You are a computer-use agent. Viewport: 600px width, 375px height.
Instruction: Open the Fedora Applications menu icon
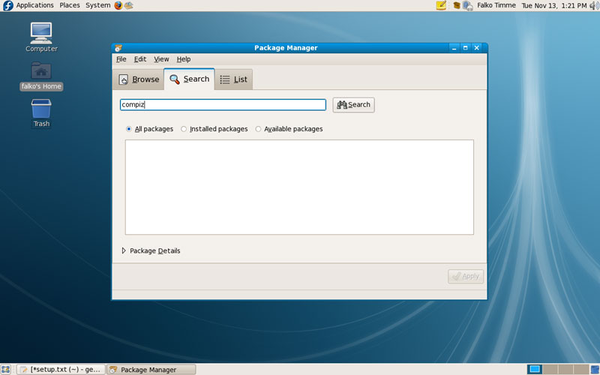tap(7, 5)
